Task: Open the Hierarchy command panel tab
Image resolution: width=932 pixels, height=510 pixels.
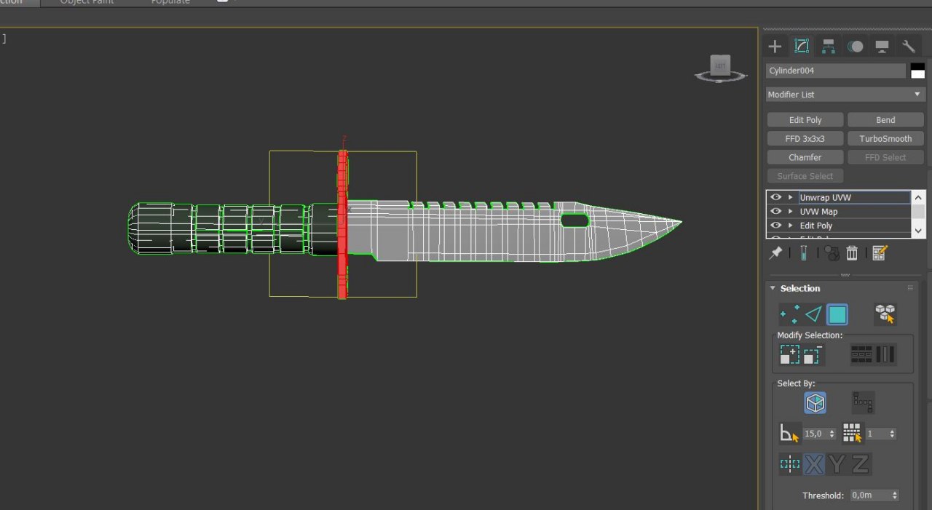Action: click(x=829, y=47)
